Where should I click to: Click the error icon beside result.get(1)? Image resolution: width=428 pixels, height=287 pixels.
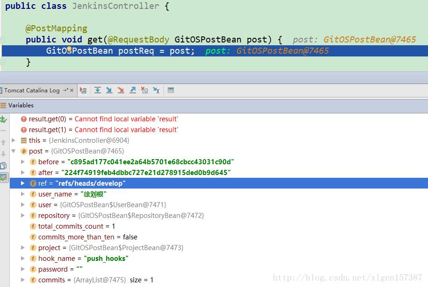point(24,130)
